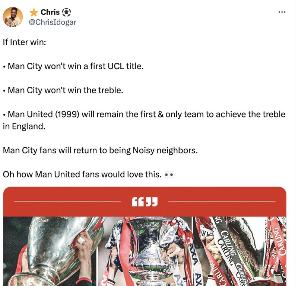Click Chris's avatar thumbnail
This screenshot has height=286, width=298.
coord(12,16)
